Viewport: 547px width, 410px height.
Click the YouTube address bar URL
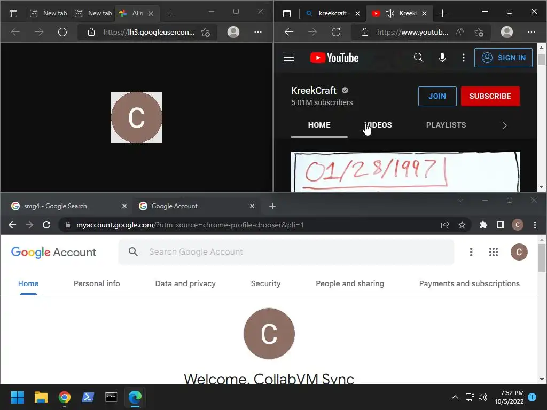(412, 32)
